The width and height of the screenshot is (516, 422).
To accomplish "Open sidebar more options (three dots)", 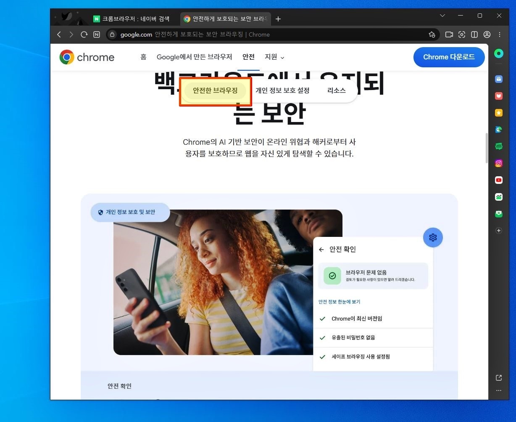I will pos(499,390).
